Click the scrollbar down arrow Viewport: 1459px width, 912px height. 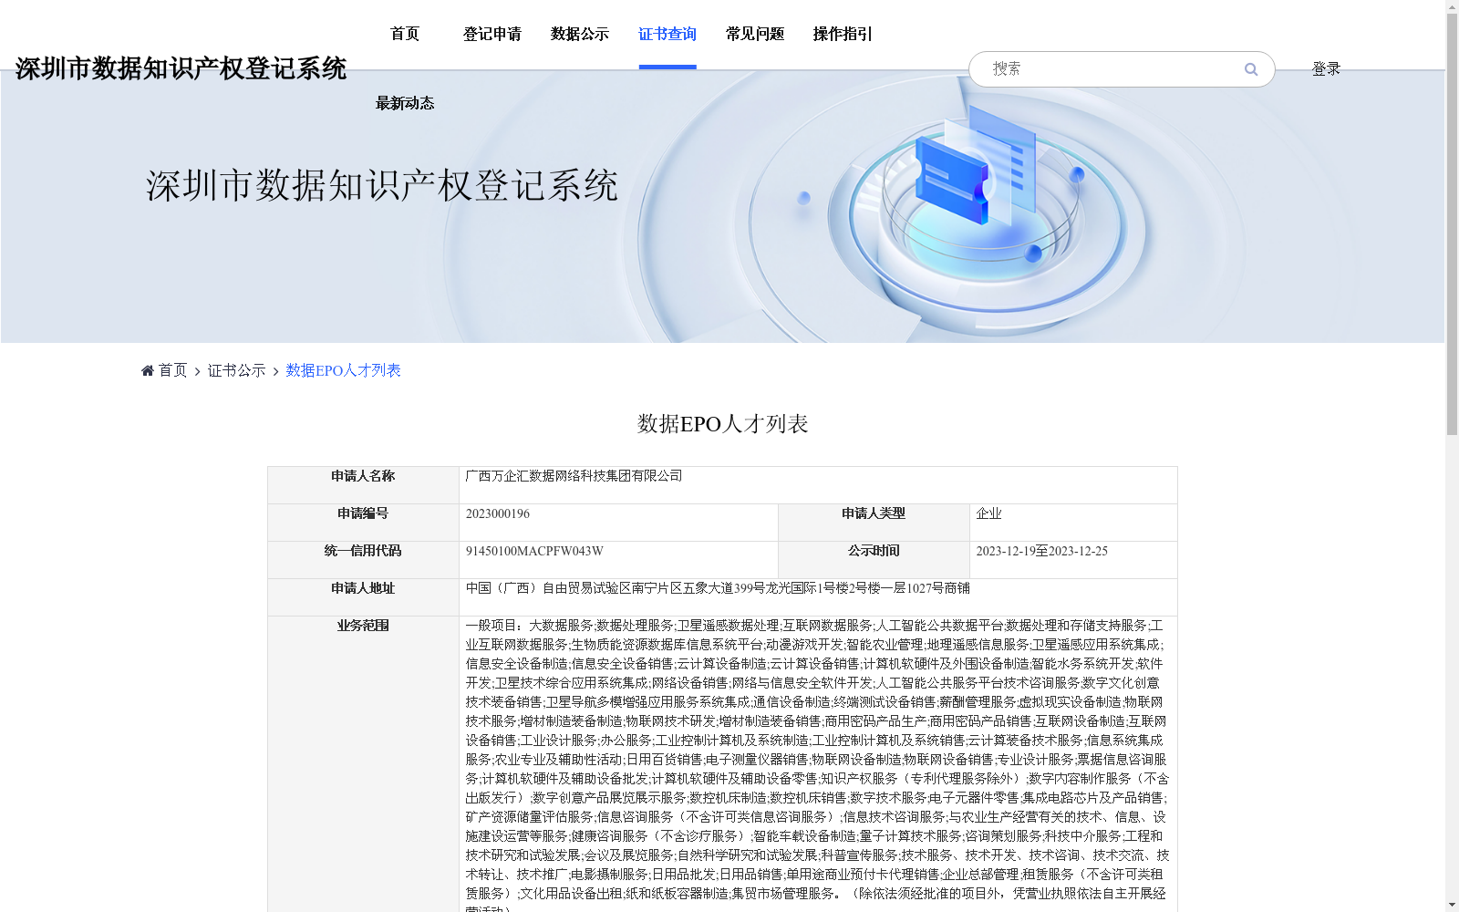pyautogui.click(x=1452, y=905)
